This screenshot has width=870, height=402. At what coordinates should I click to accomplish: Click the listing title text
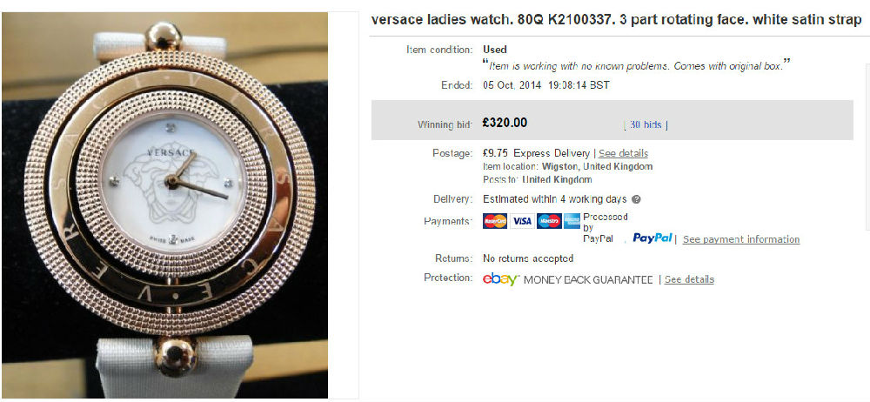(x=616, y=20)
